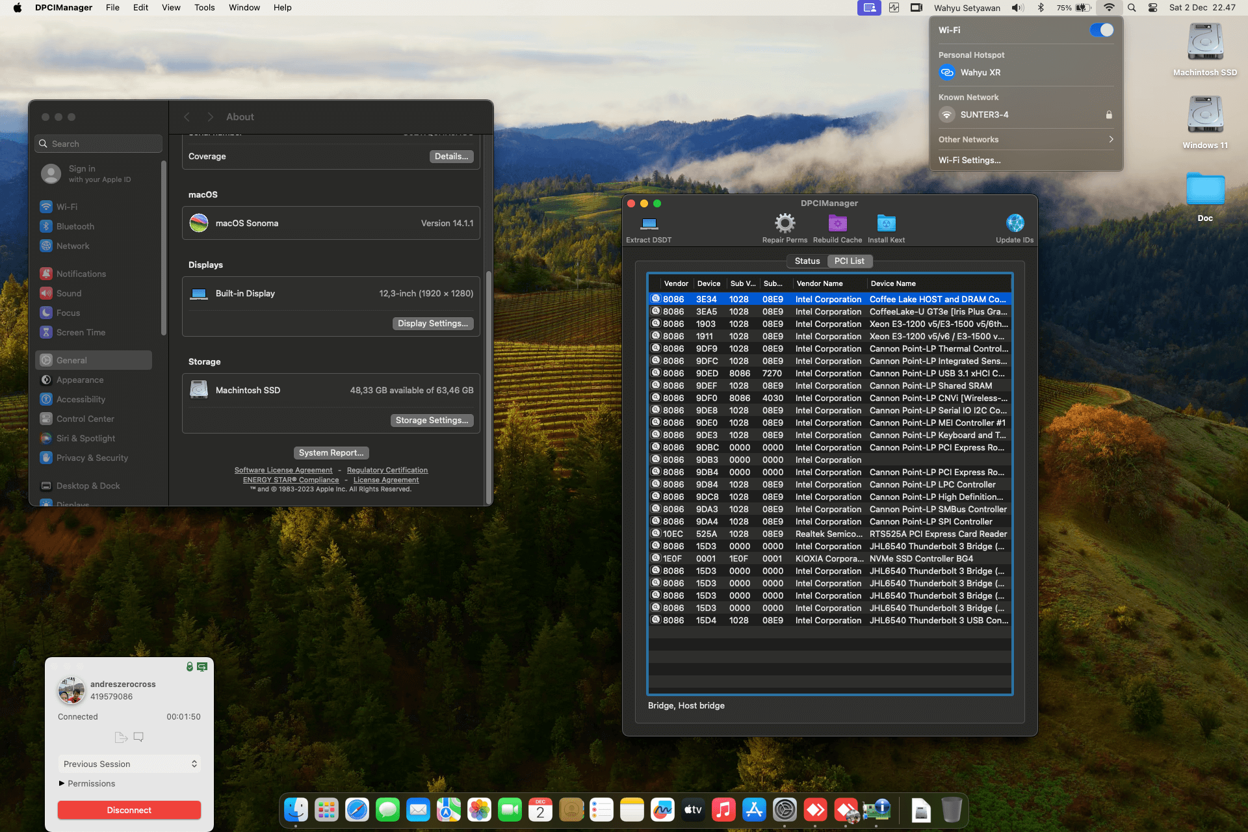
Task: Click the Rebuild Cache icon
Action: pyautogui.click(x=837, y=224)
